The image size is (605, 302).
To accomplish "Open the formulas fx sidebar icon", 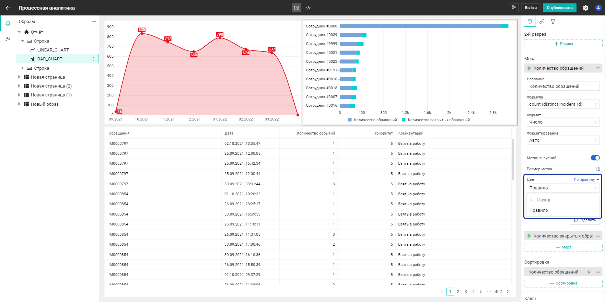I will [8, 39].
